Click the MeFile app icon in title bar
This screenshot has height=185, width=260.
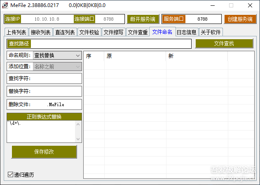pos(5,5)
